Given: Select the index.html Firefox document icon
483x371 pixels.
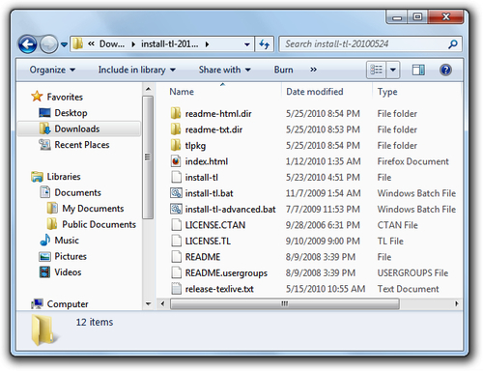Looking at the screenshot, I should (176, 161).
